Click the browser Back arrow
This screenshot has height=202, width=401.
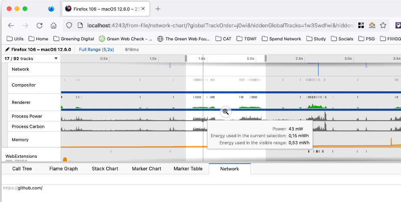pos(11,25)
